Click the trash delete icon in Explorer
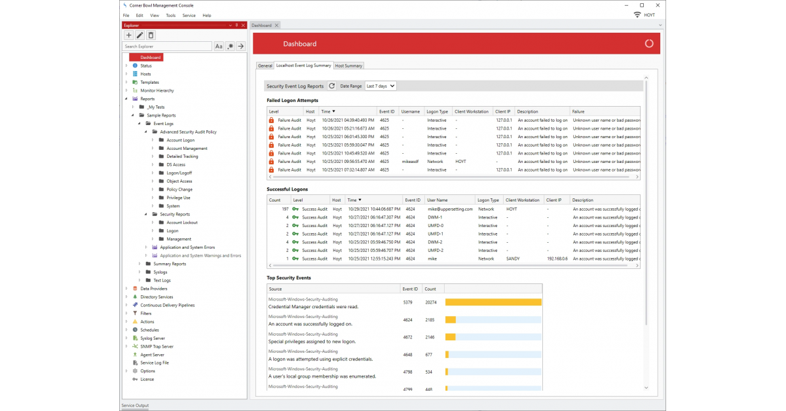 [151, 35]
